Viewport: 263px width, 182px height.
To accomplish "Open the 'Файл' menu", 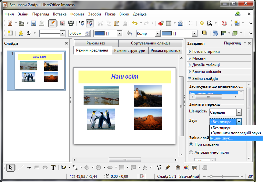I will tap(9, 14).
